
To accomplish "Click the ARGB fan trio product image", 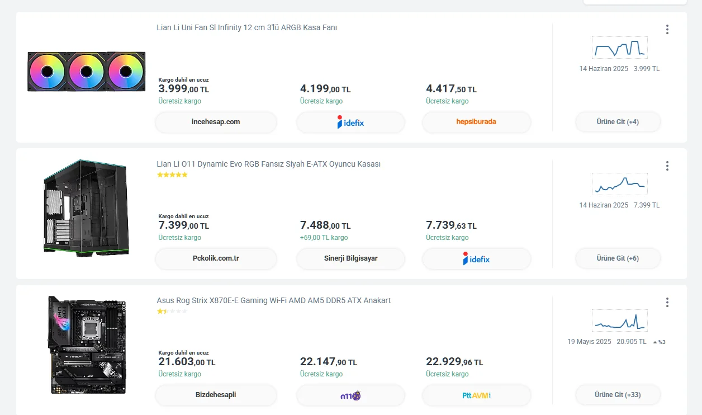I will tap(86, 72).
